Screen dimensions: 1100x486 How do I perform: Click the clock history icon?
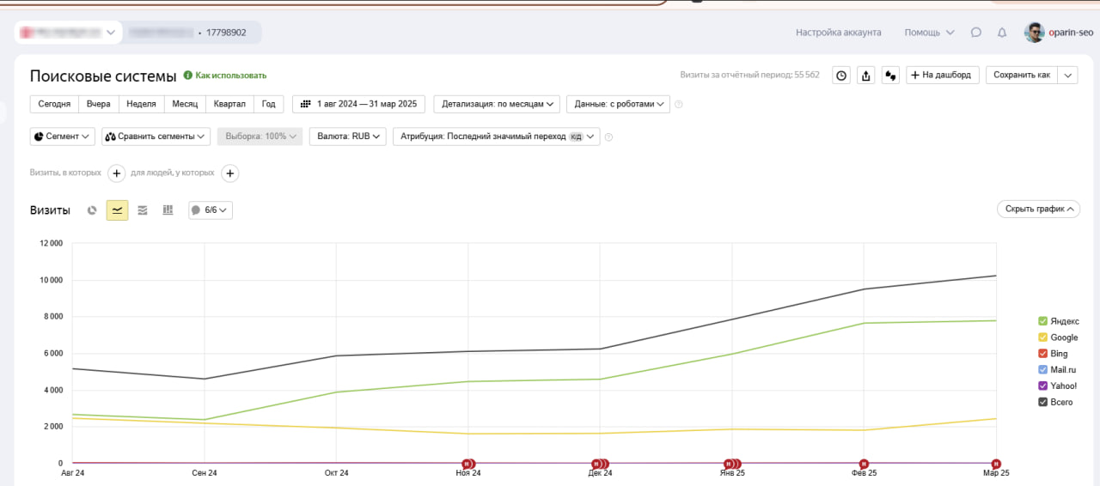click(x=842, y=76)
